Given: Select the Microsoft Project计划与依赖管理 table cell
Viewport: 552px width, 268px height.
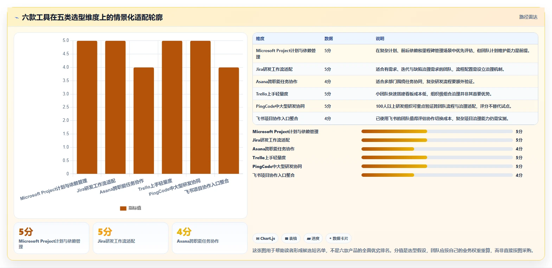Looking at the screenshot, I should [x=286, y=54].
